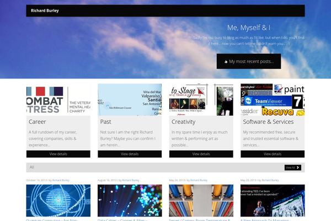Open the Richard Burley site title link

point(45,10)
